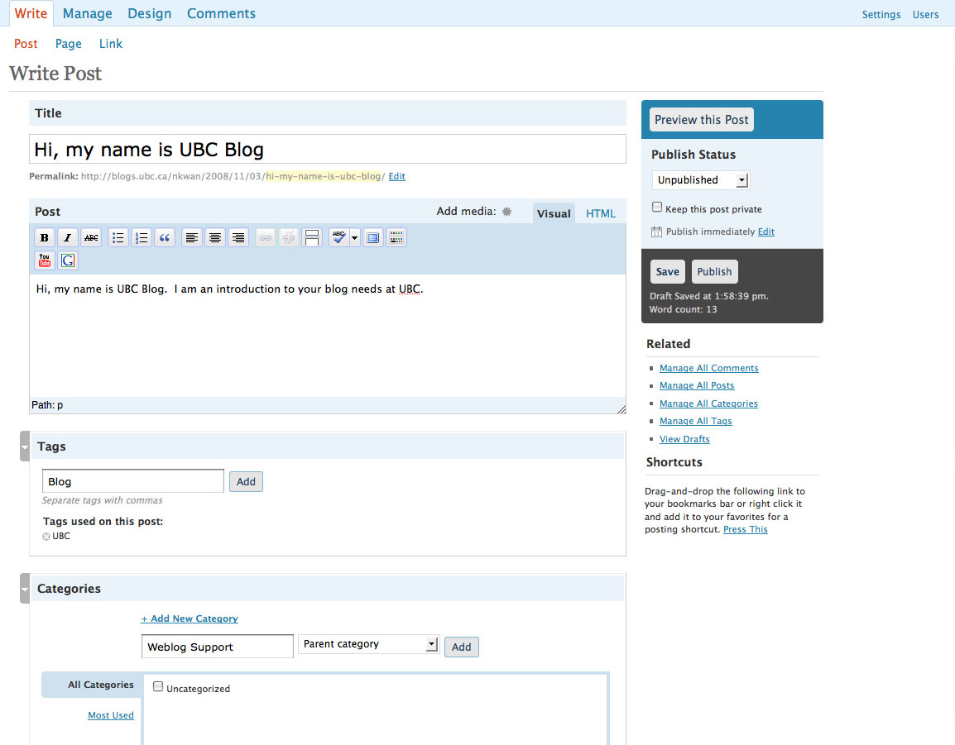
Task: Align post text to the left
Action: [192, 237]
